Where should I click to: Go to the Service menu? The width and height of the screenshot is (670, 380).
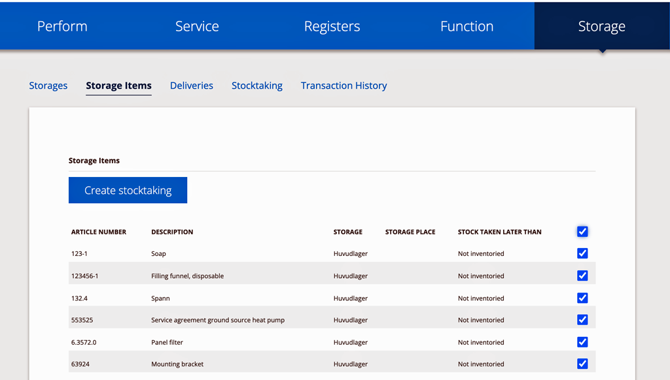tap(197, 26)
